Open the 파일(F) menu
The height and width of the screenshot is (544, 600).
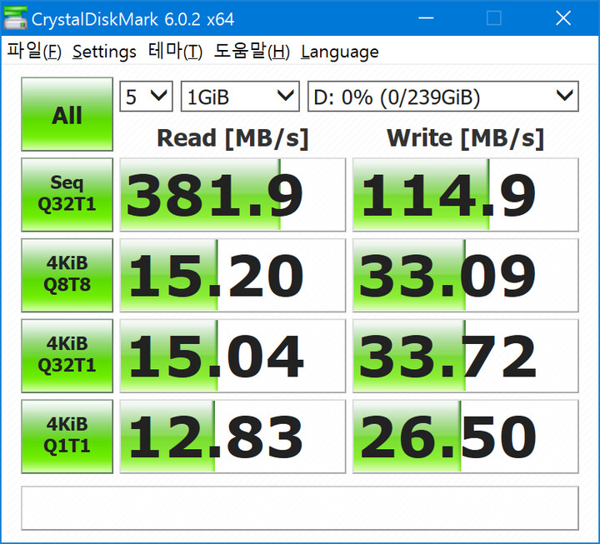(x=34, y=51)
